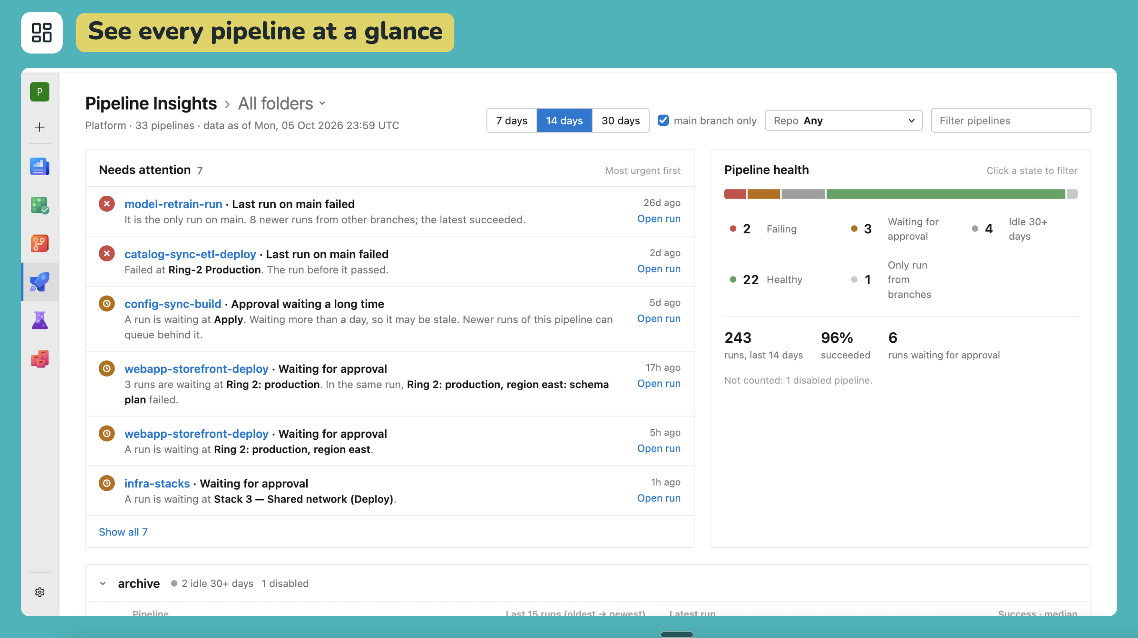This screenshot has width=1138, height=638.
Task: Select the 14 days range tab
Action: point(564,120)
